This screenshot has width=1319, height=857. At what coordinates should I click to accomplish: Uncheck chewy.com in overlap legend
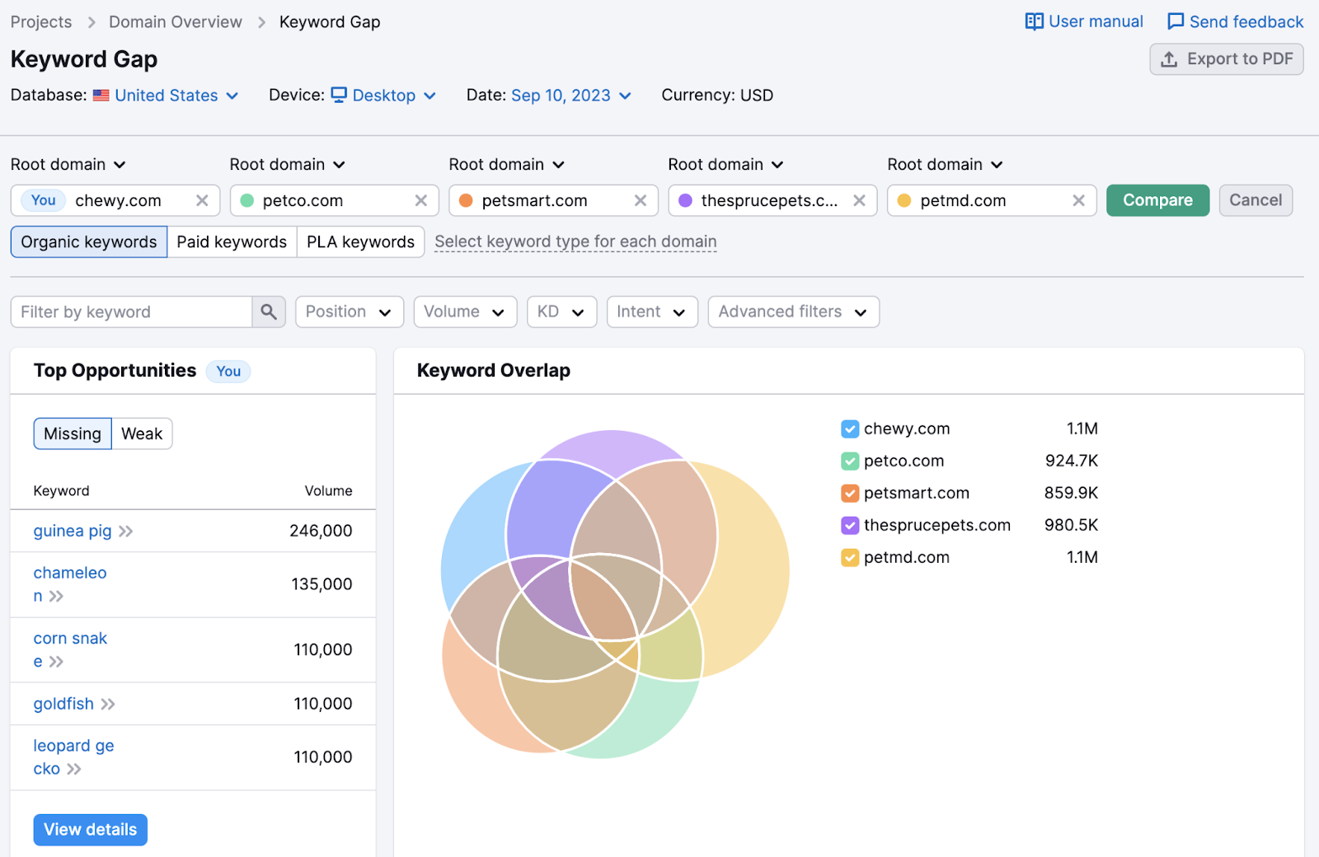pyautogui.click(x=850, y=429)
